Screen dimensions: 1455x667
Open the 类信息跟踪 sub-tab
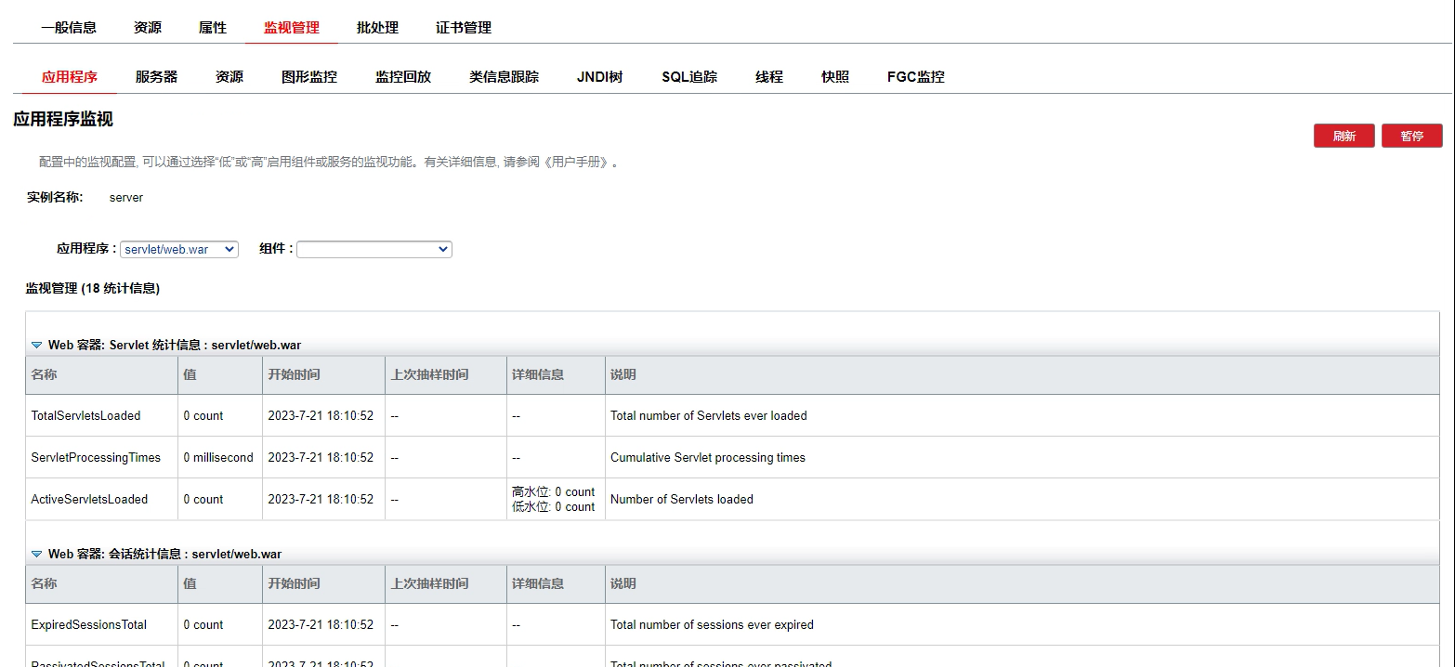pyautogui.click(x=504, y=77)
